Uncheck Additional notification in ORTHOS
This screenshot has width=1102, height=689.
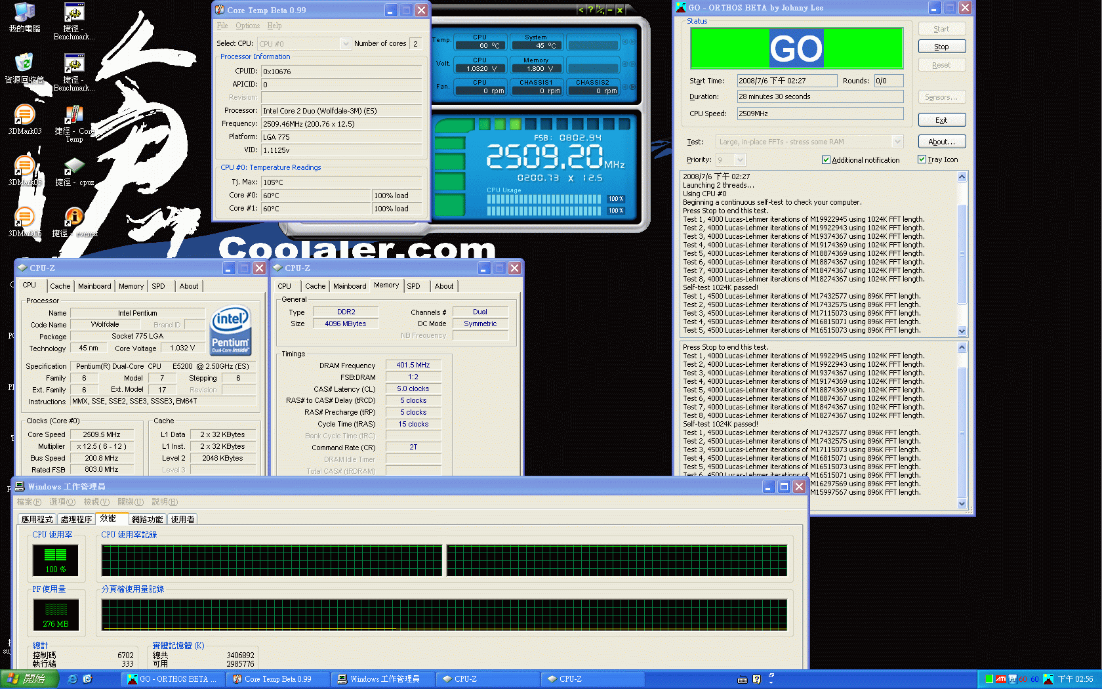[826, 160]
